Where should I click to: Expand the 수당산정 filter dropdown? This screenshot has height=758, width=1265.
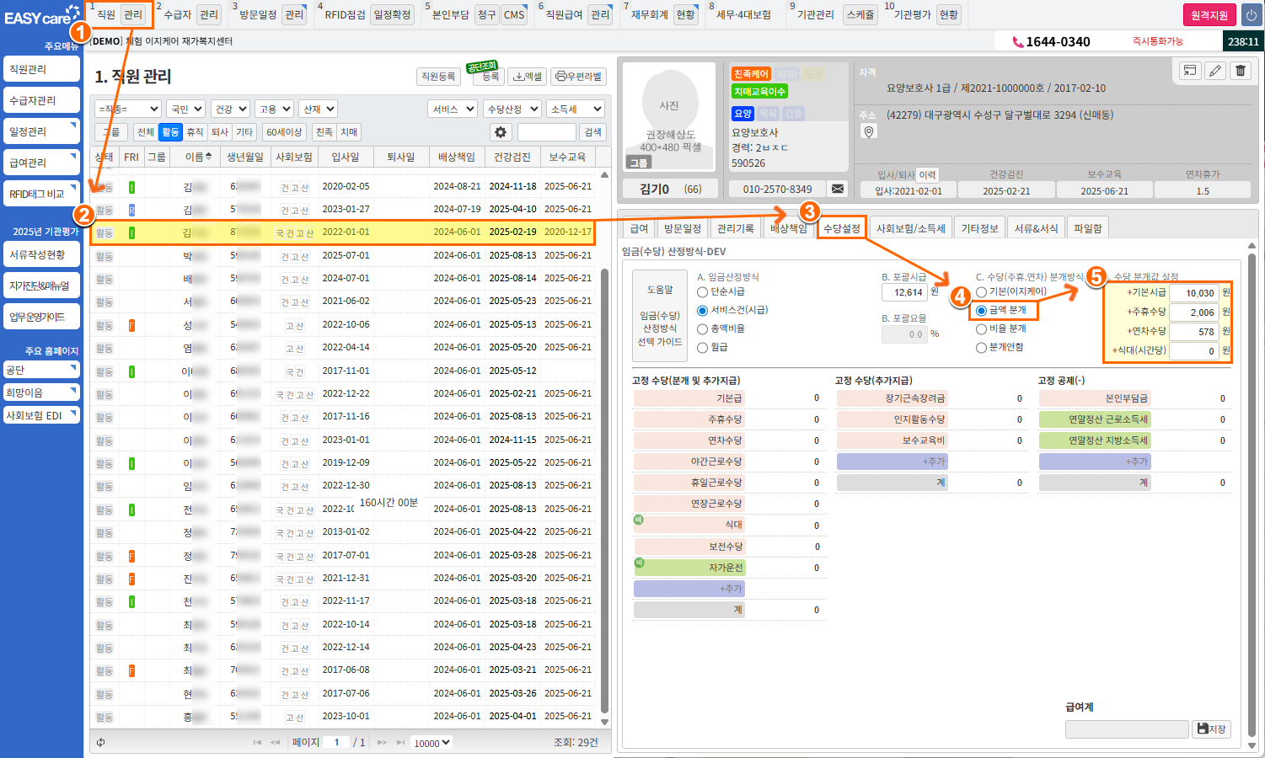click(x=512, y=109)
